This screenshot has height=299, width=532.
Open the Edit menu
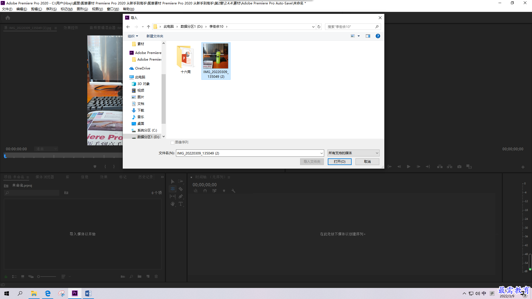click(x=22, y=9)
